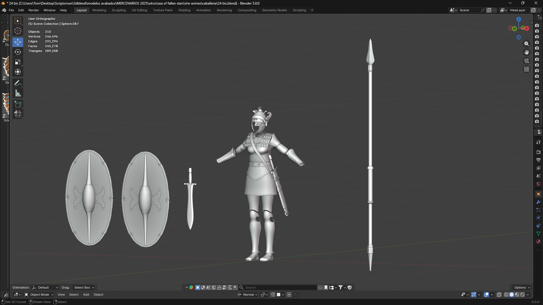This screenshot has width=543, height=305.
Task: Switch to the UV Editing workspace tab
Action: tap(139, 10)
